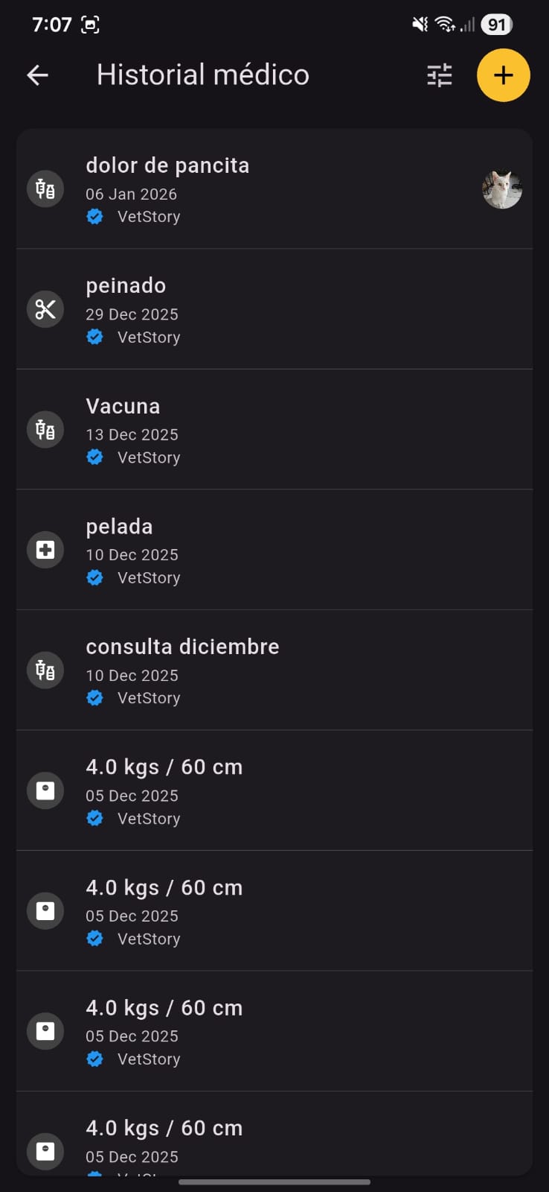The width and height of the screenshot is (549, 1192).
Task: Tap the verified badge under peinado
Action: pos(94,337)
